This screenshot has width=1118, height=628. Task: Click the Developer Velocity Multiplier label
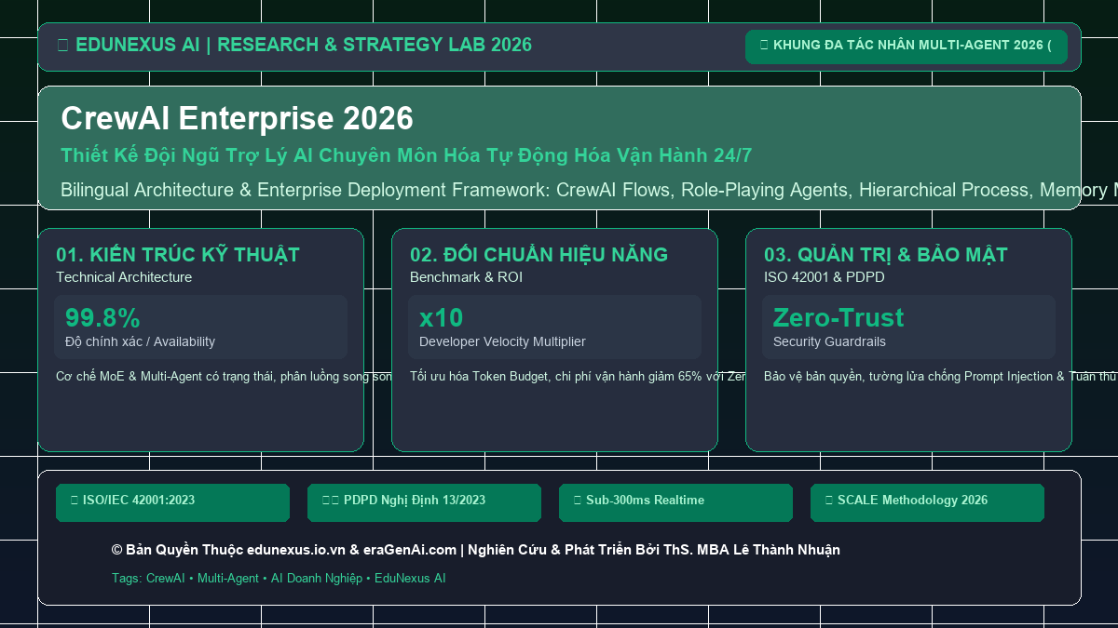pos(502,341)
